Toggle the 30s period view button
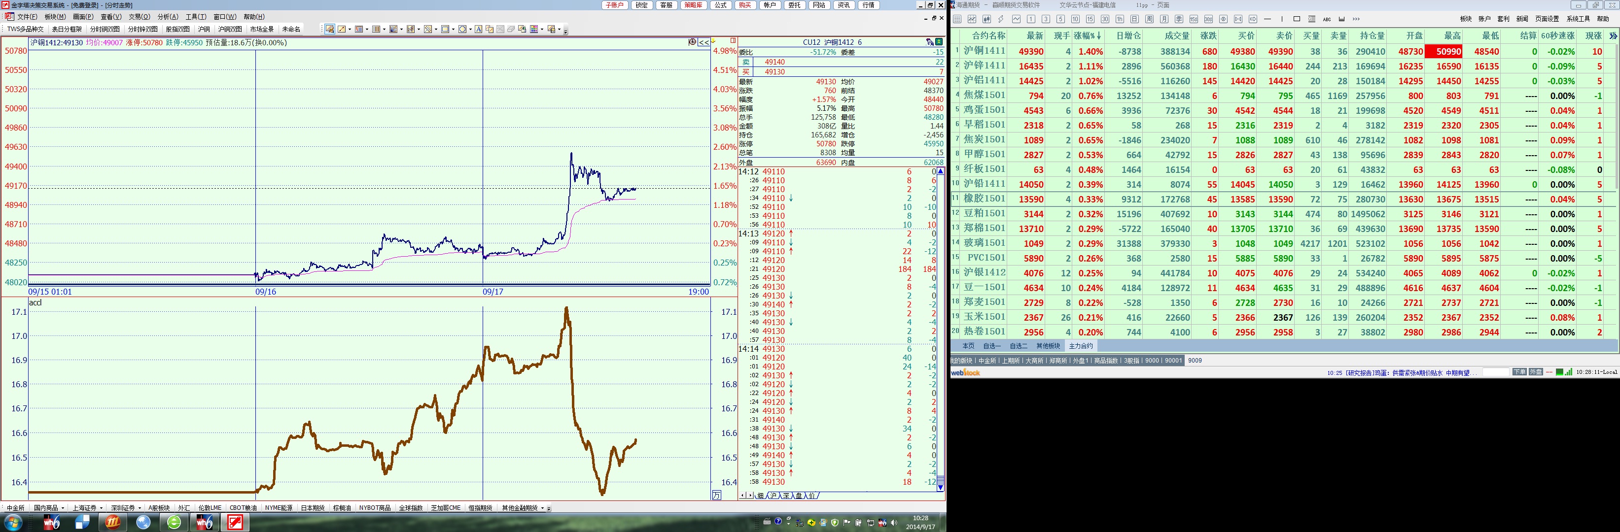The width and height of the screenshot is (1620, 532). pos(1209,19)
